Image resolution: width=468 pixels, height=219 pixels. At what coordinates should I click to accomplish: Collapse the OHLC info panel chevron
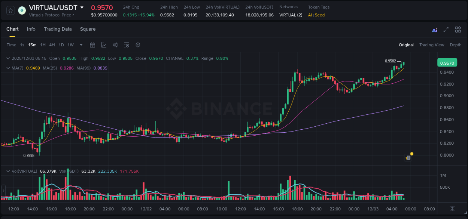[x=8, y=58]
